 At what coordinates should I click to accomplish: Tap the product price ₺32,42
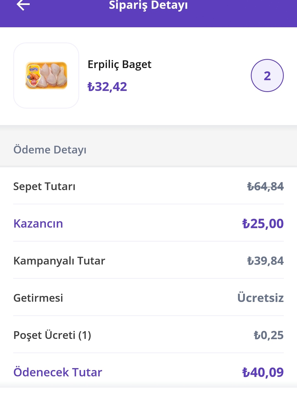coord(107,87)
